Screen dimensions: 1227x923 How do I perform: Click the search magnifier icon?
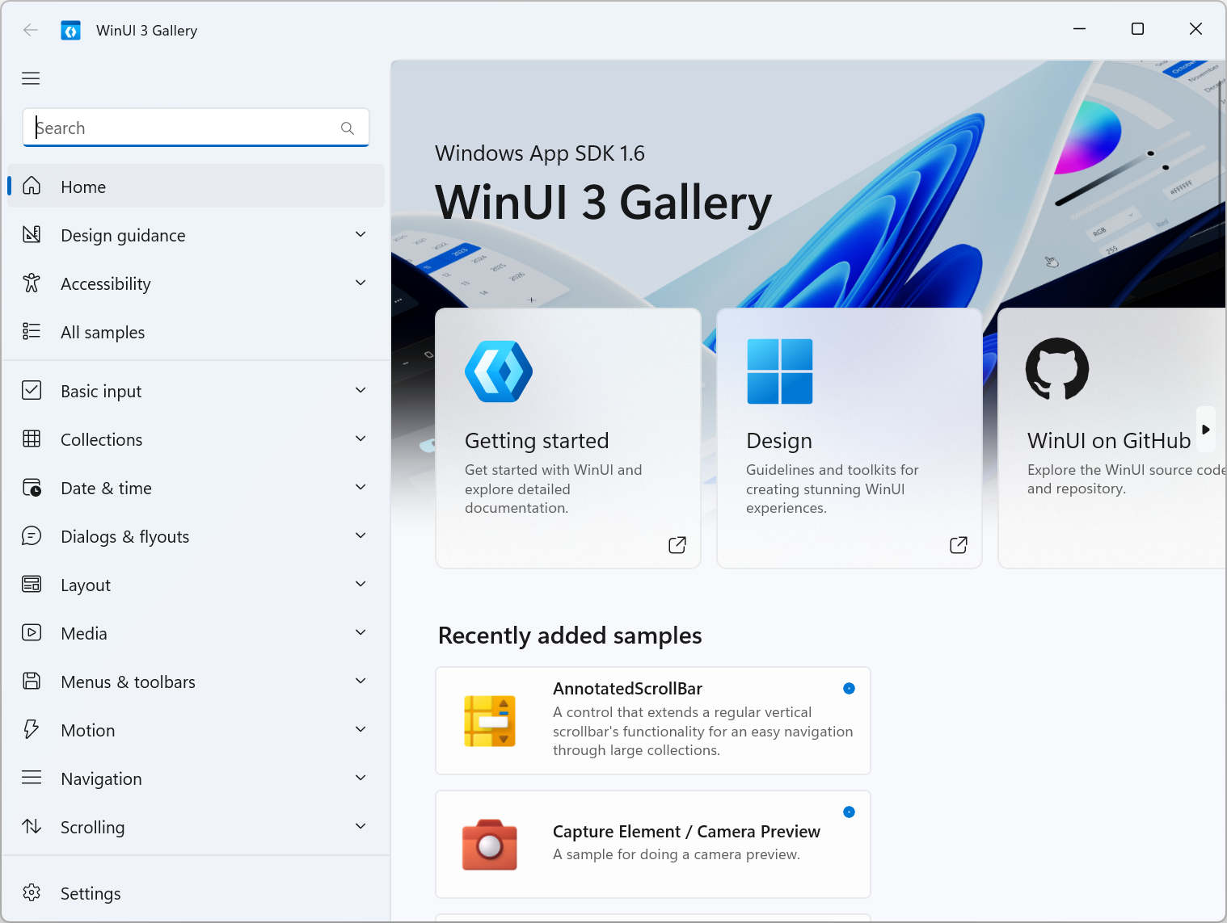click(347, 128)
